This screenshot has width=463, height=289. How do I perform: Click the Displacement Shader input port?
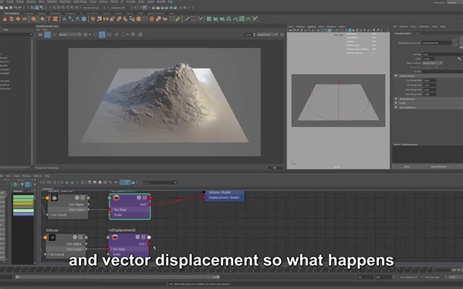(204, 197)
